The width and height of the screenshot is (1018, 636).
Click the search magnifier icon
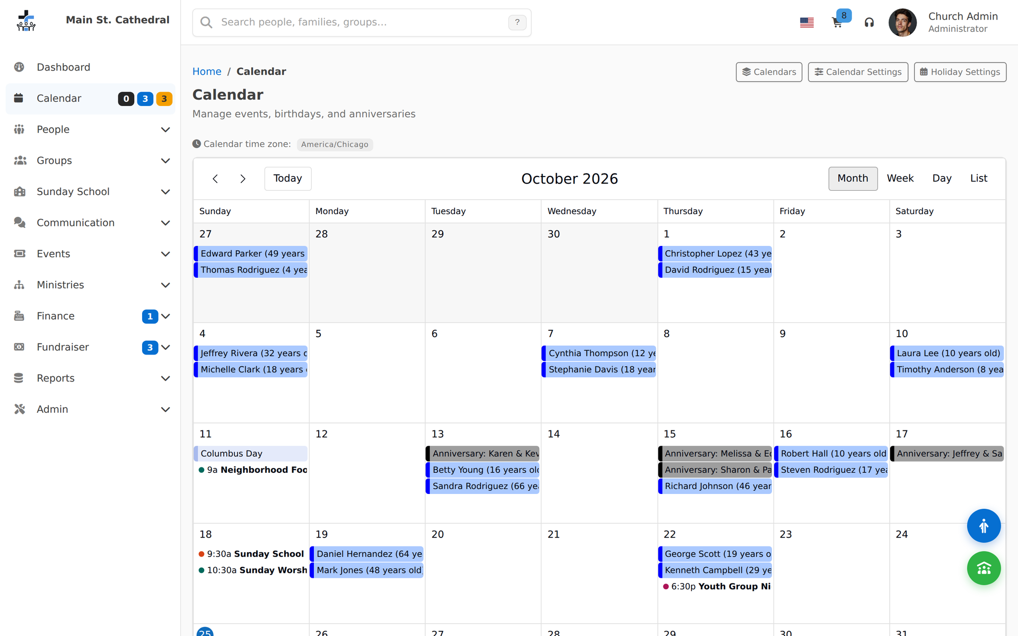[x=206, y=22]
